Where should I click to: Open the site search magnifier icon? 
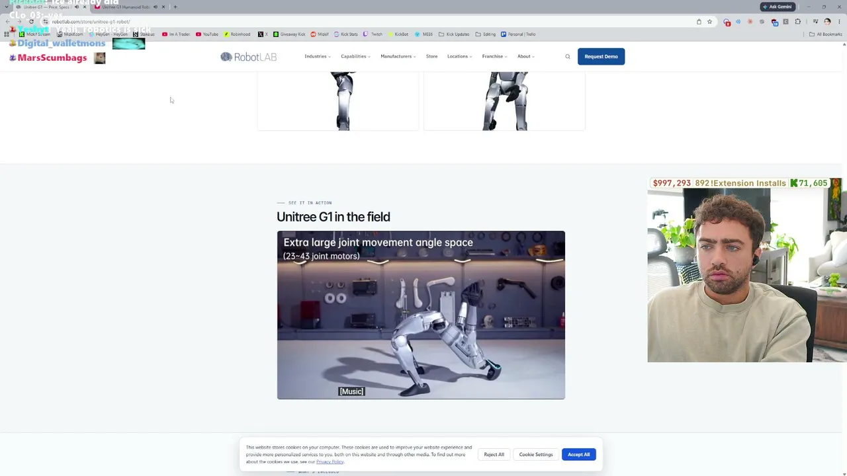tap(568, 57)
